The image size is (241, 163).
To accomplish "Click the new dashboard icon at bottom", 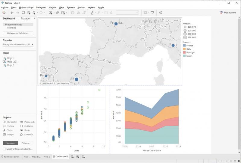I will click(78, 157).
